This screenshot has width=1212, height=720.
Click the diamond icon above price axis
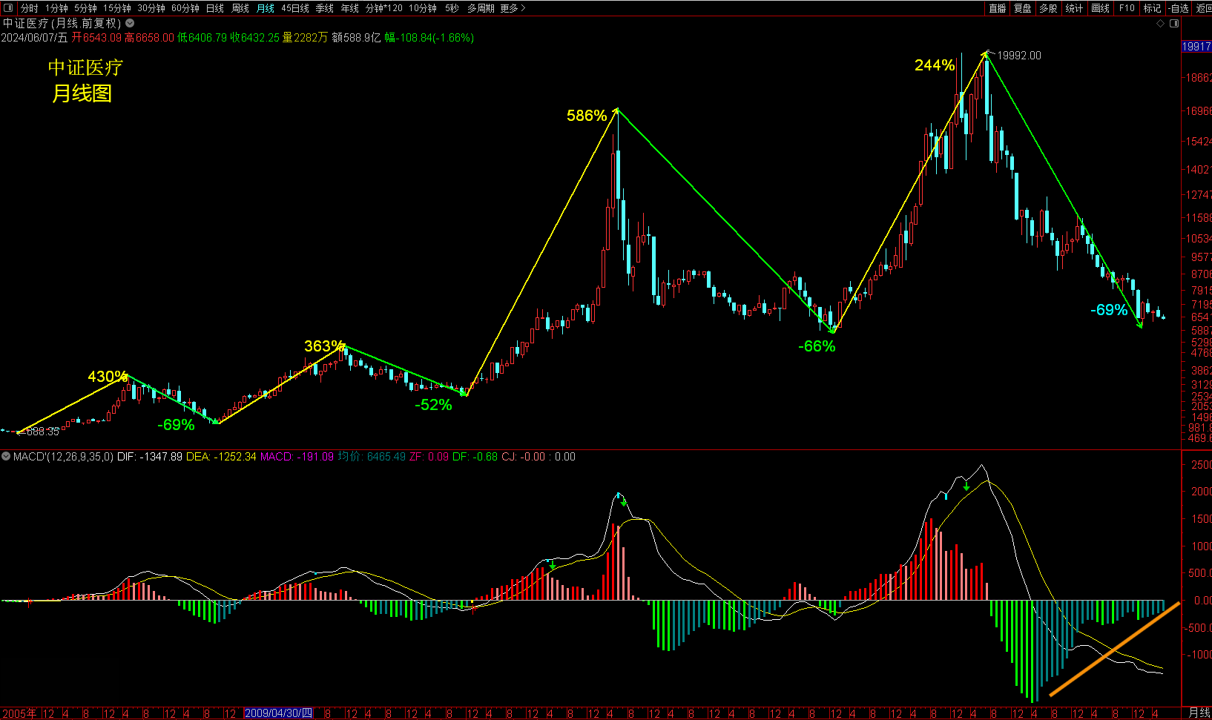click(x=1161, y=24)
